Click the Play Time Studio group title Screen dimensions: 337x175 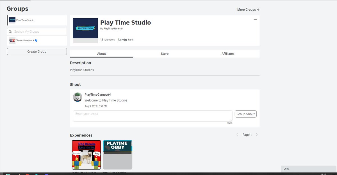(x=126, y=23)
